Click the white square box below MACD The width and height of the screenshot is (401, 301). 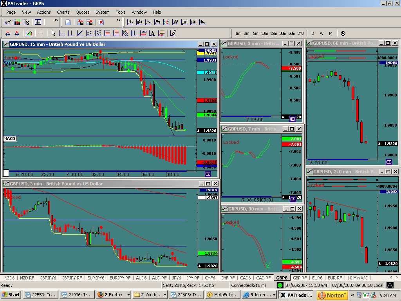click(6, 173)
